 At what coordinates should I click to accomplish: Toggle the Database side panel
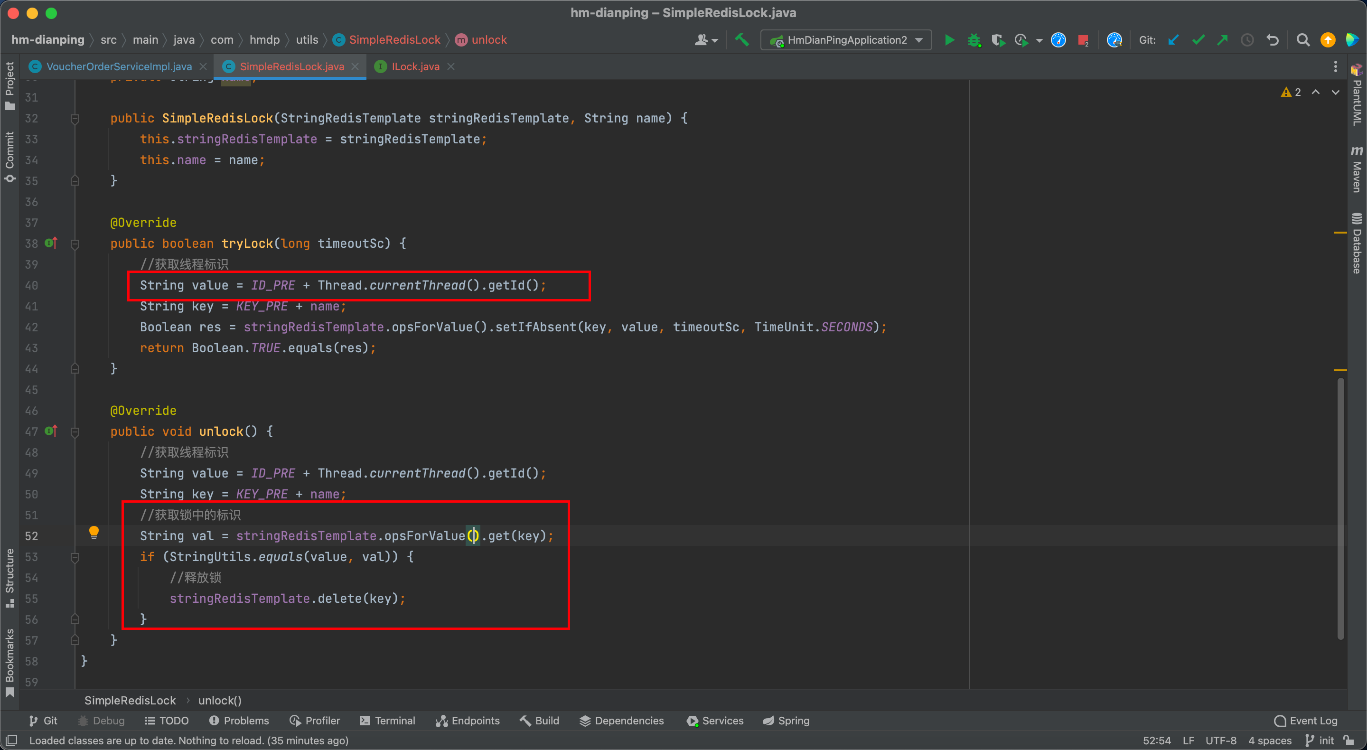point(1357,243)
